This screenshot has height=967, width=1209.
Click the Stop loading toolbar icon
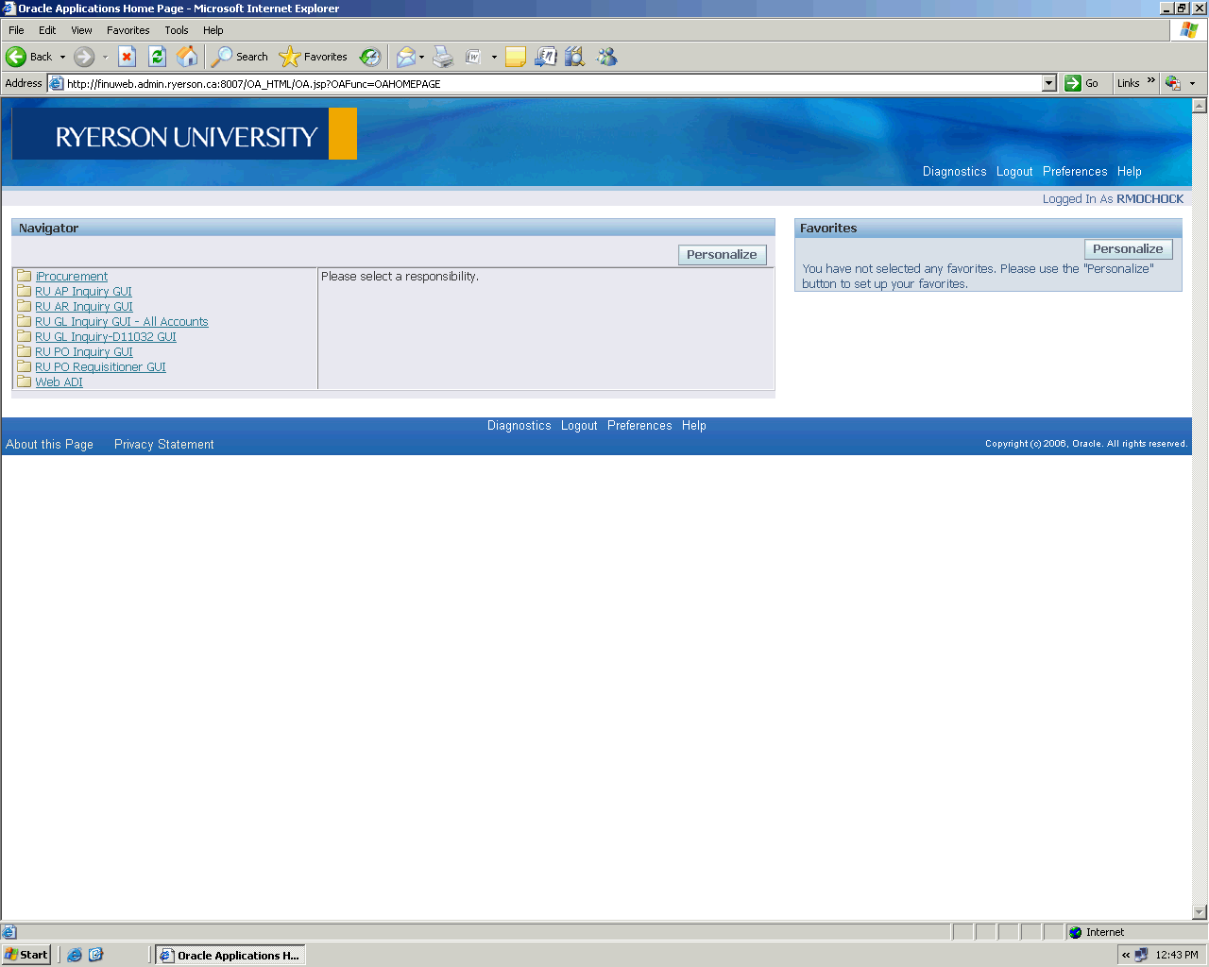[127, 57]
